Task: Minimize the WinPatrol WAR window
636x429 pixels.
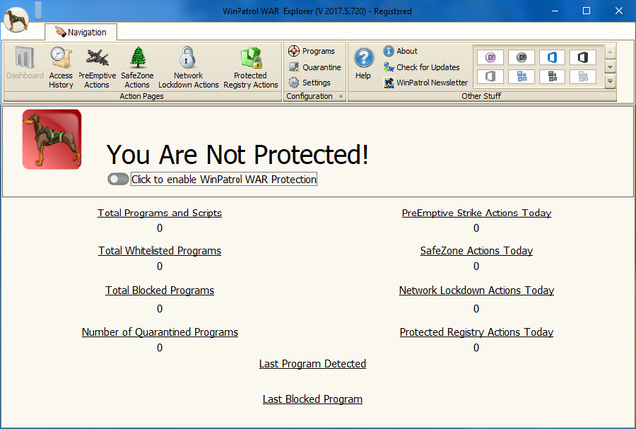Action: click(x=555, y=11)
